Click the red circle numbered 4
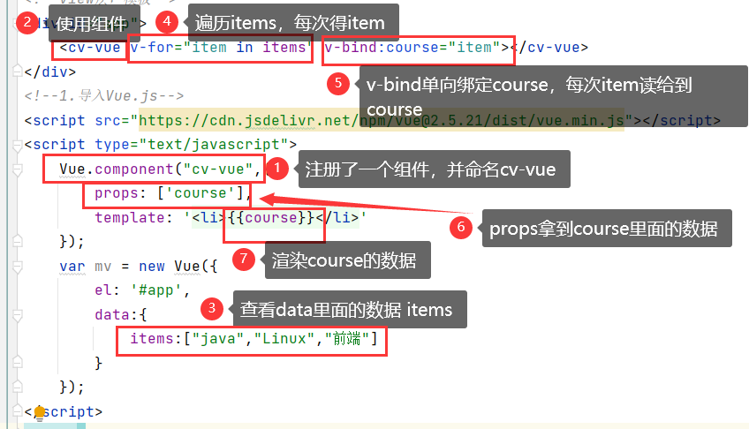 [167, 19]
